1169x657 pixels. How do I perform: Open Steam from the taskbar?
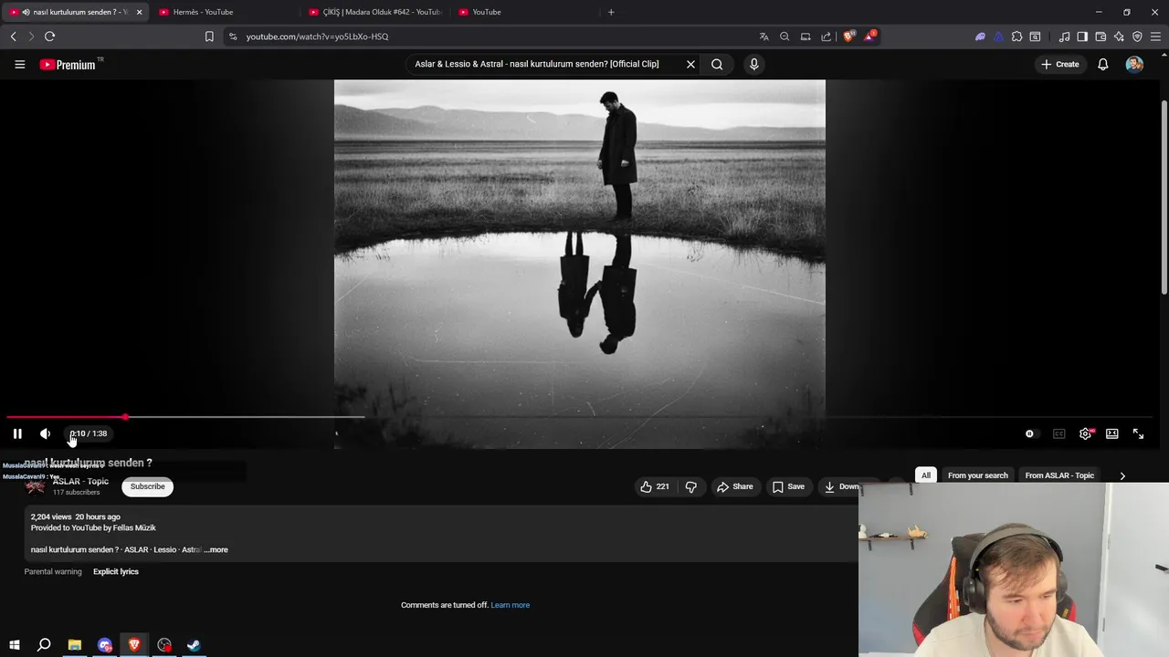(x=194, y=645)
